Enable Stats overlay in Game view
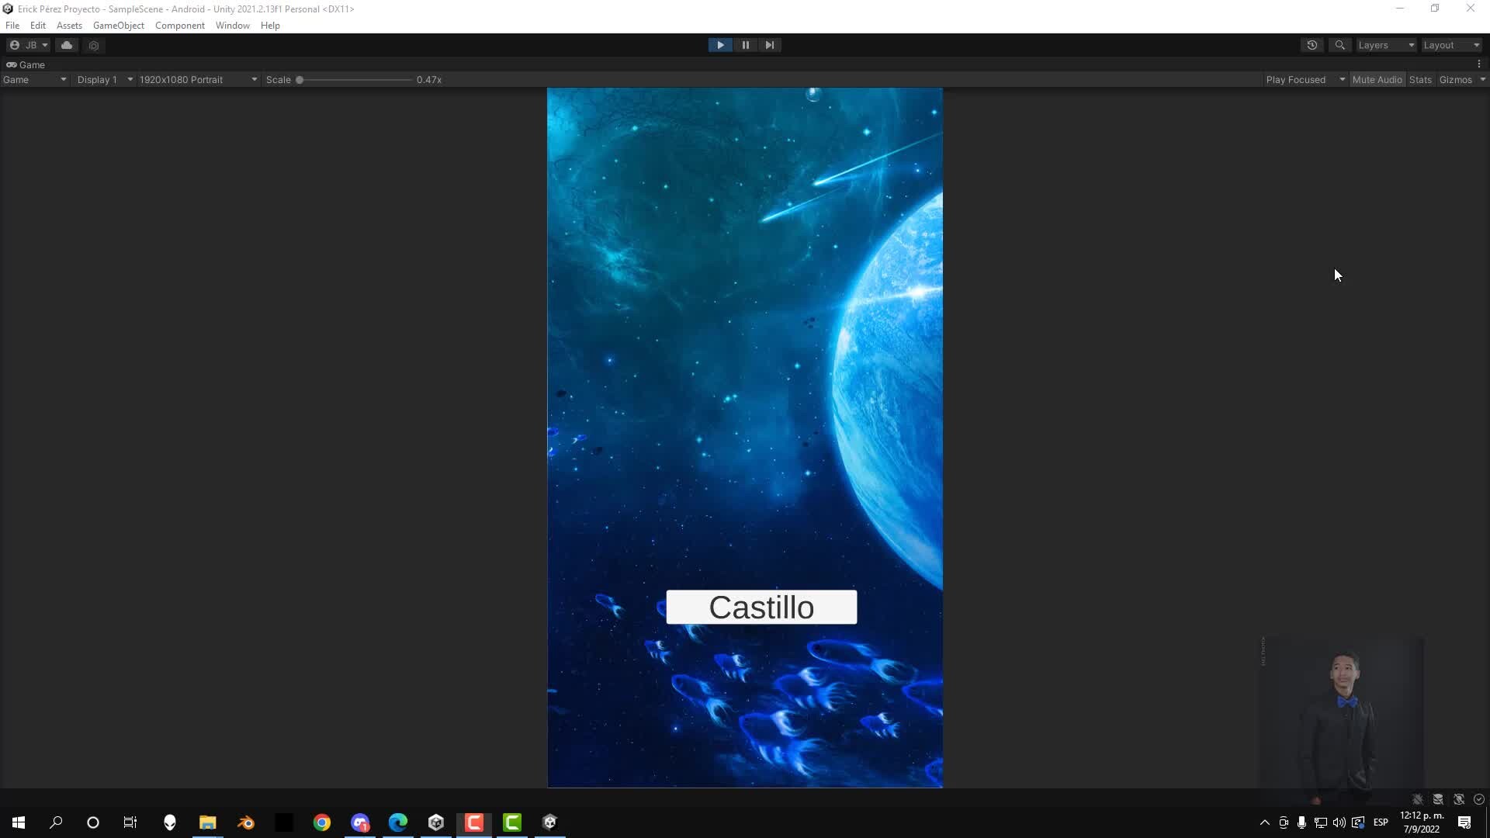1490x838 pixels. point(1420,79)
